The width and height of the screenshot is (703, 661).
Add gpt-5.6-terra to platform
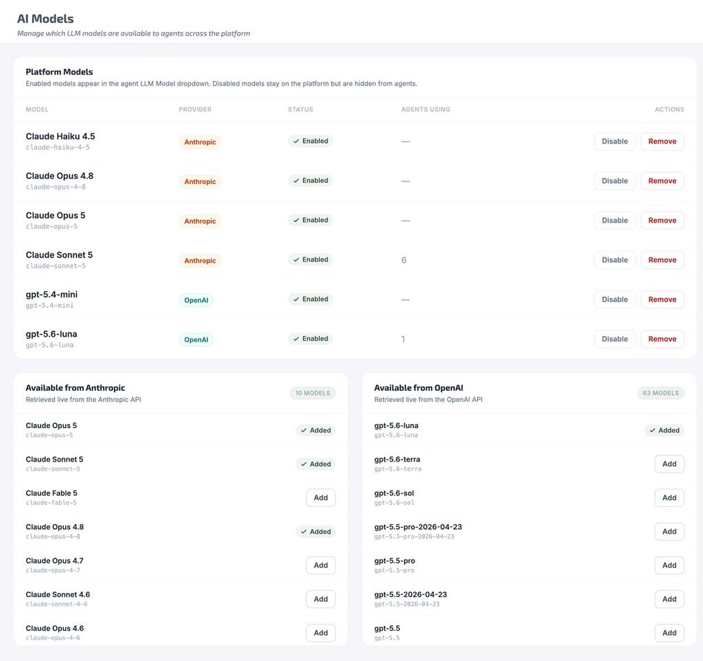click(669, 464)
